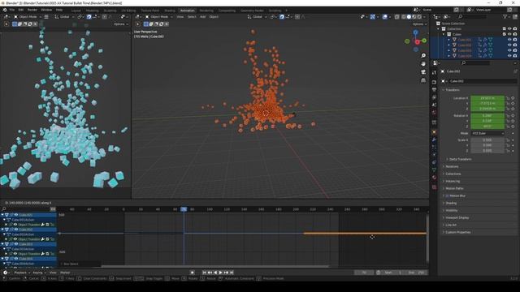Toggle snapping magnet in main viewport header
The image size is (520, 292).
point(282,16)
